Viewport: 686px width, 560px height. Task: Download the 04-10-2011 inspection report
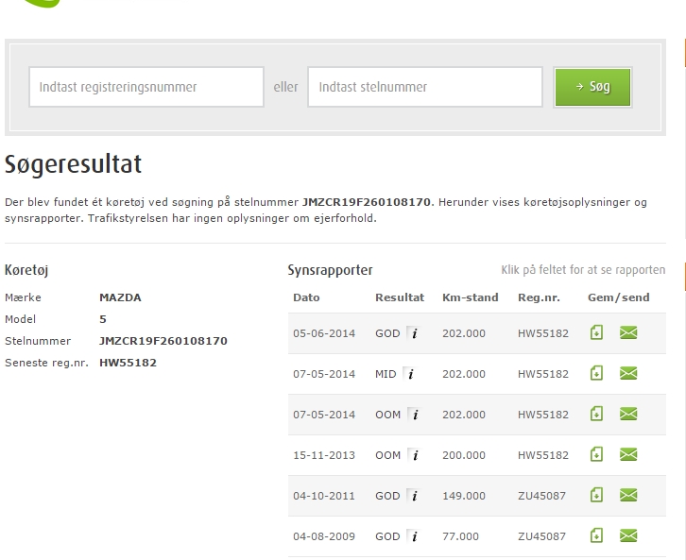(x=596, y=495)
